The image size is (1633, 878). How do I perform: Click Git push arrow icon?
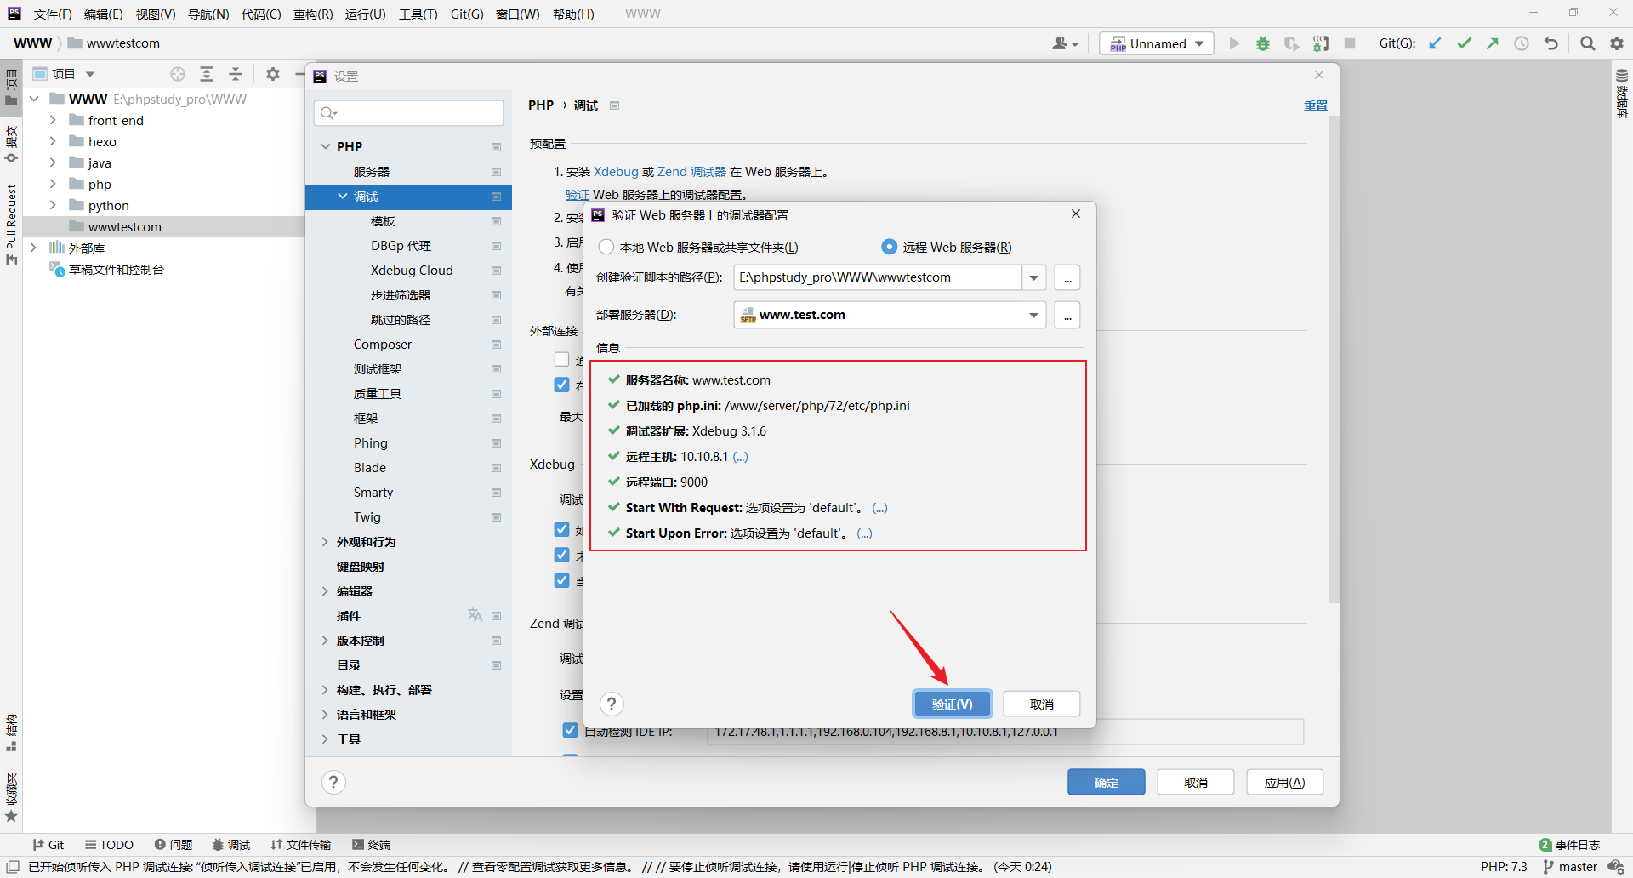(x=1493, y=43)
